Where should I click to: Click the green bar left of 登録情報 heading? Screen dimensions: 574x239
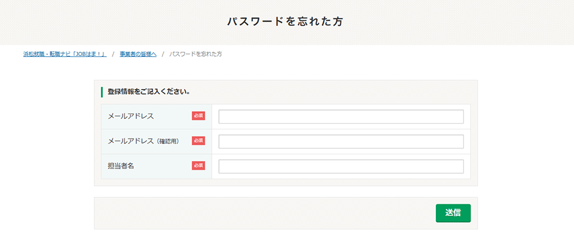tap(102, 92)
